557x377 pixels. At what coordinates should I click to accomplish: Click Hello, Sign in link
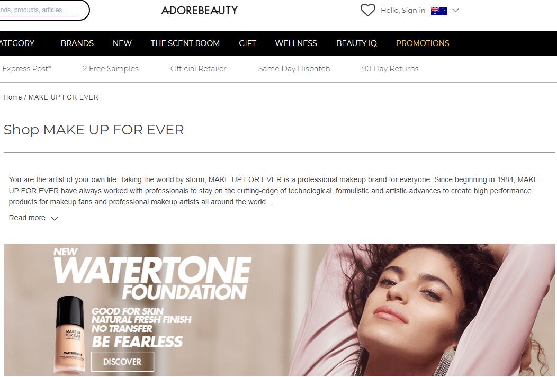(403, 10)
